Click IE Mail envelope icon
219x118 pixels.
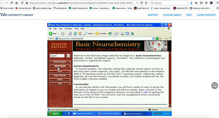pyautogui.click(x=116, y=34)
